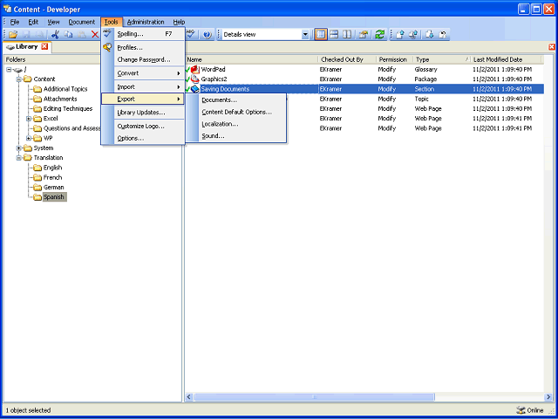The width and height of the screenshot is (558, 419).
Task: Click the Open folder toolbar icon
Action: 13,35
